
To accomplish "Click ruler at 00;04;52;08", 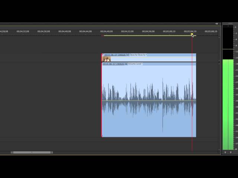I will click(x=127, y=32).
